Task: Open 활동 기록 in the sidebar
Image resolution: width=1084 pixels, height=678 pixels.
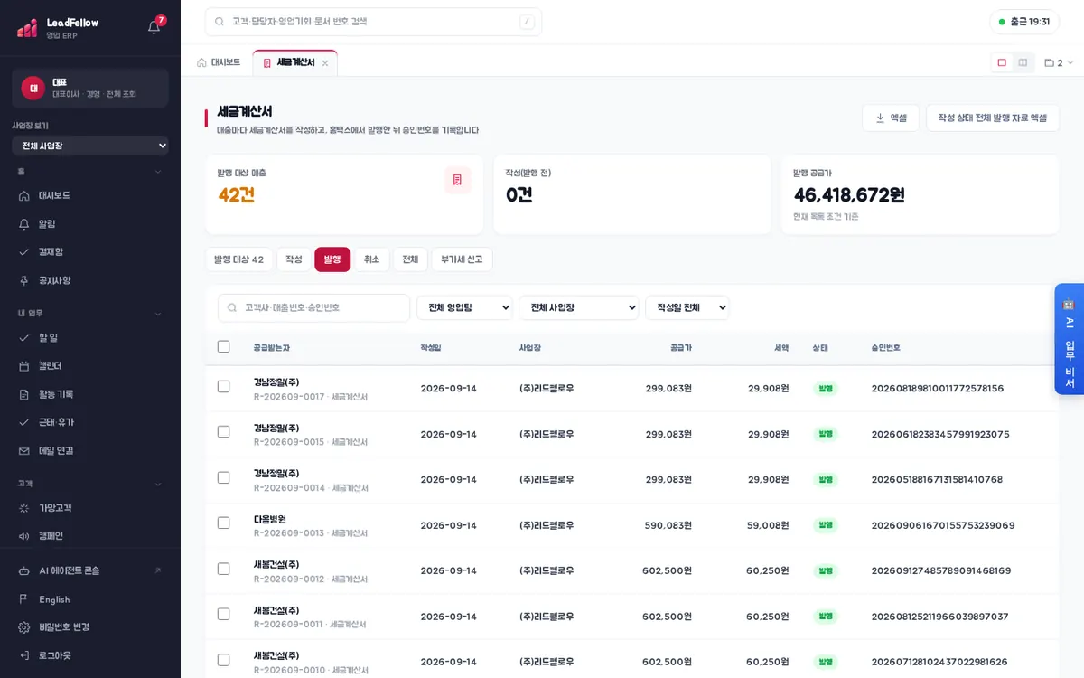Action: point(90,394)
